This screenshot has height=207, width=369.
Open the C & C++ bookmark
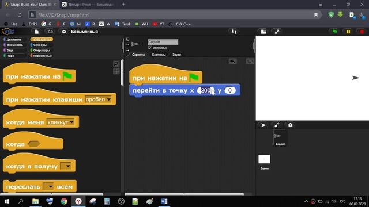tap(180, 24)
